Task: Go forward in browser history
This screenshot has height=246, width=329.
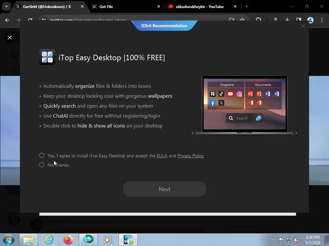Action: pos(18,20)
